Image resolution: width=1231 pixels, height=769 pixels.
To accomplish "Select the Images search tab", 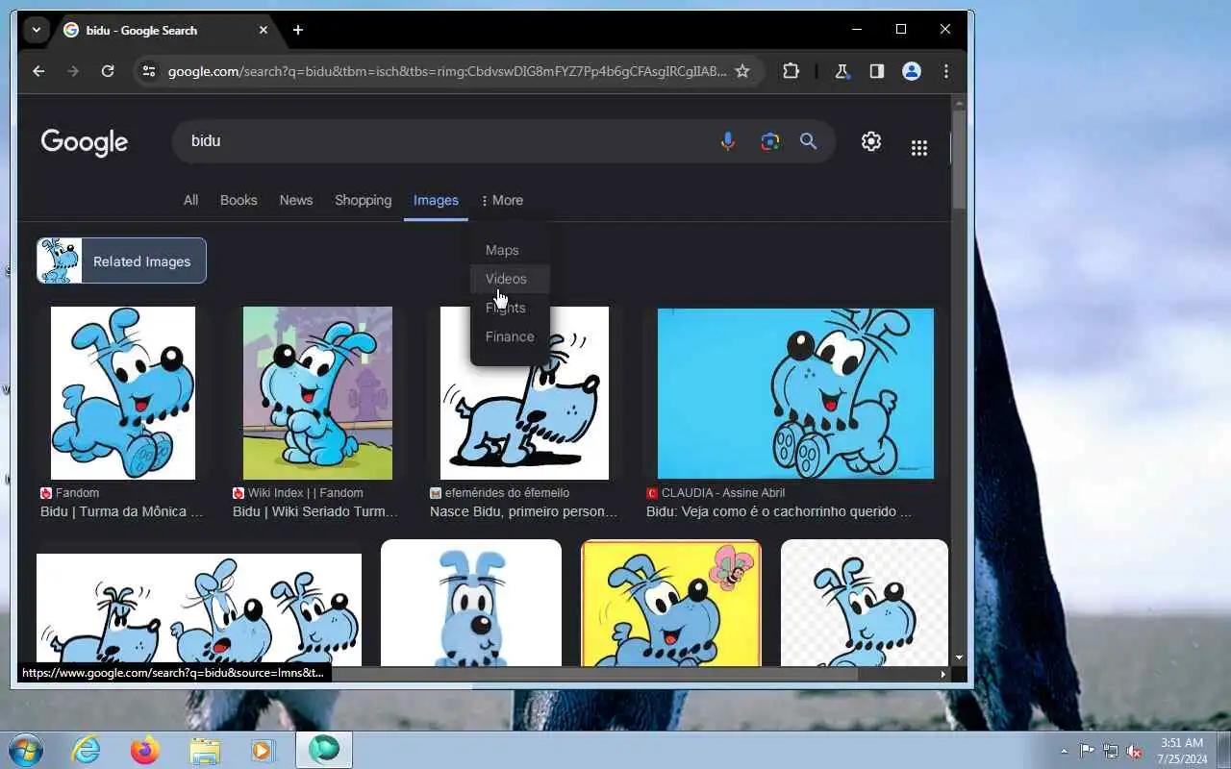I will click(436, 200).
